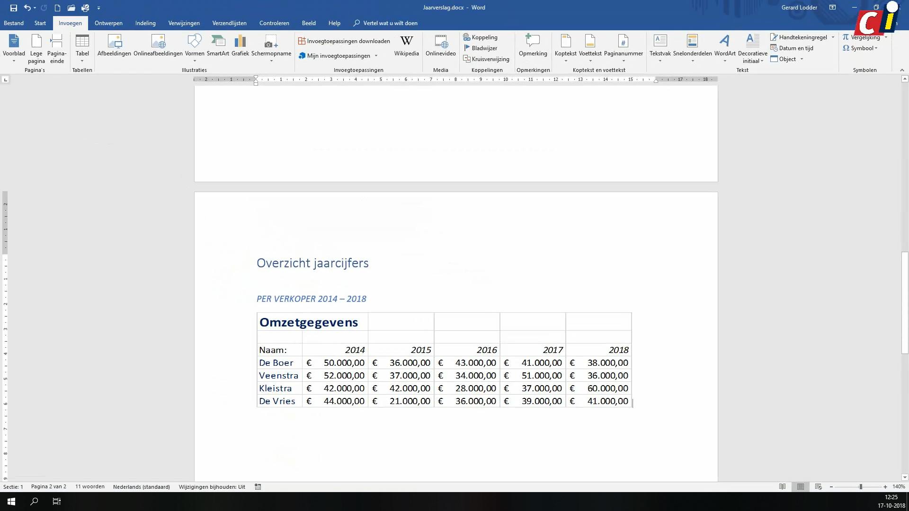Select the SmartArt illustration tool
The width and height of the screenshot is (909, 511).
(218, 47)
